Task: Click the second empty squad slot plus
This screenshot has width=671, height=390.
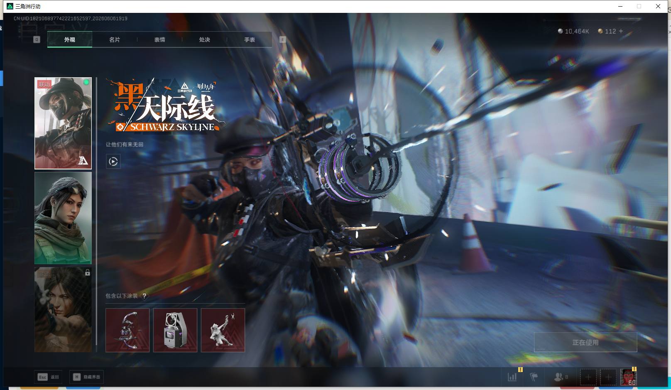Action: (608, 377)
